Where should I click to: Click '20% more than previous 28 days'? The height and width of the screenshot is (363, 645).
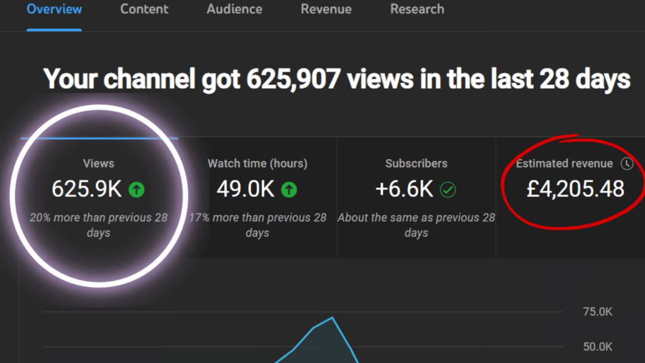98,225
